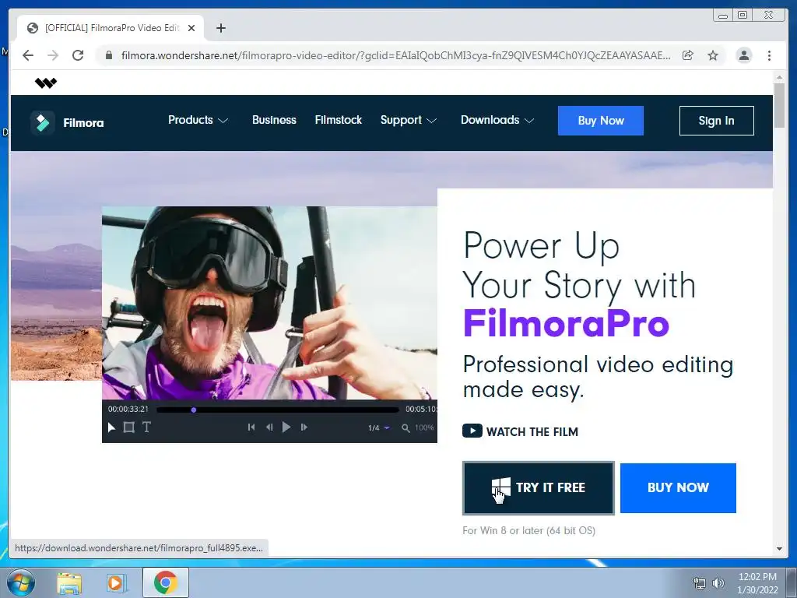Click the large blue BUY NOW button
The height and width of the screenshot is (598, 797).
(x=678, y=487)
